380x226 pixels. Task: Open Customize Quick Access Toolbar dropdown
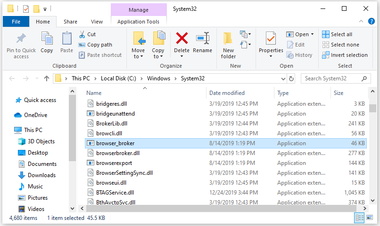45,9
